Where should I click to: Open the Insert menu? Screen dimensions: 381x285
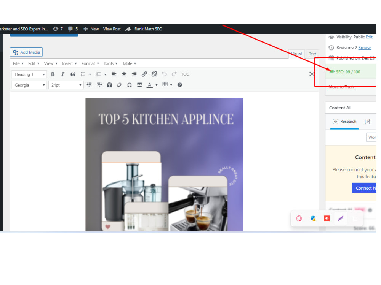tap(69, 63)
